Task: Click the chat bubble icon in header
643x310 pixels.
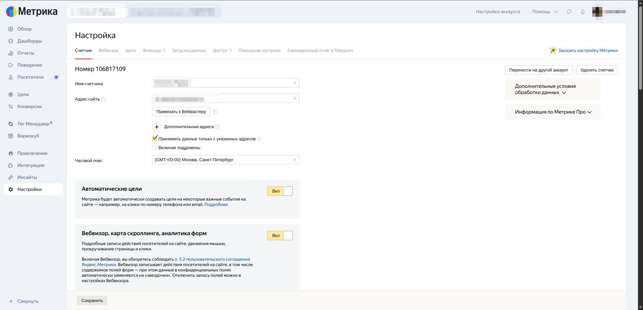Action: click(569, 12)
